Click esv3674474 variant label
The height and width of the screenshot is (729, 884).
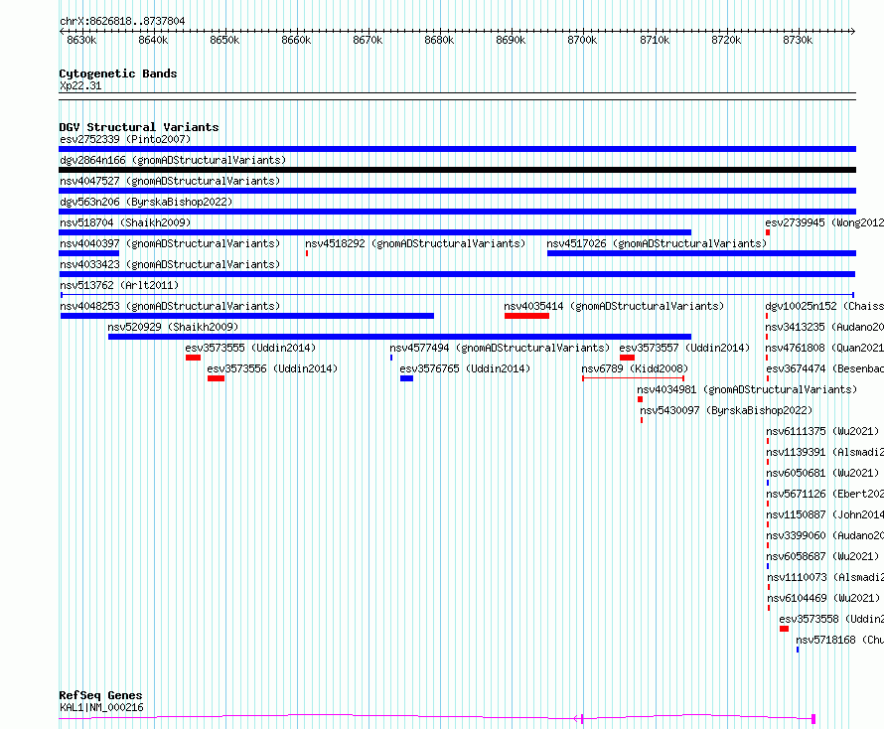(x=824, y=368)
